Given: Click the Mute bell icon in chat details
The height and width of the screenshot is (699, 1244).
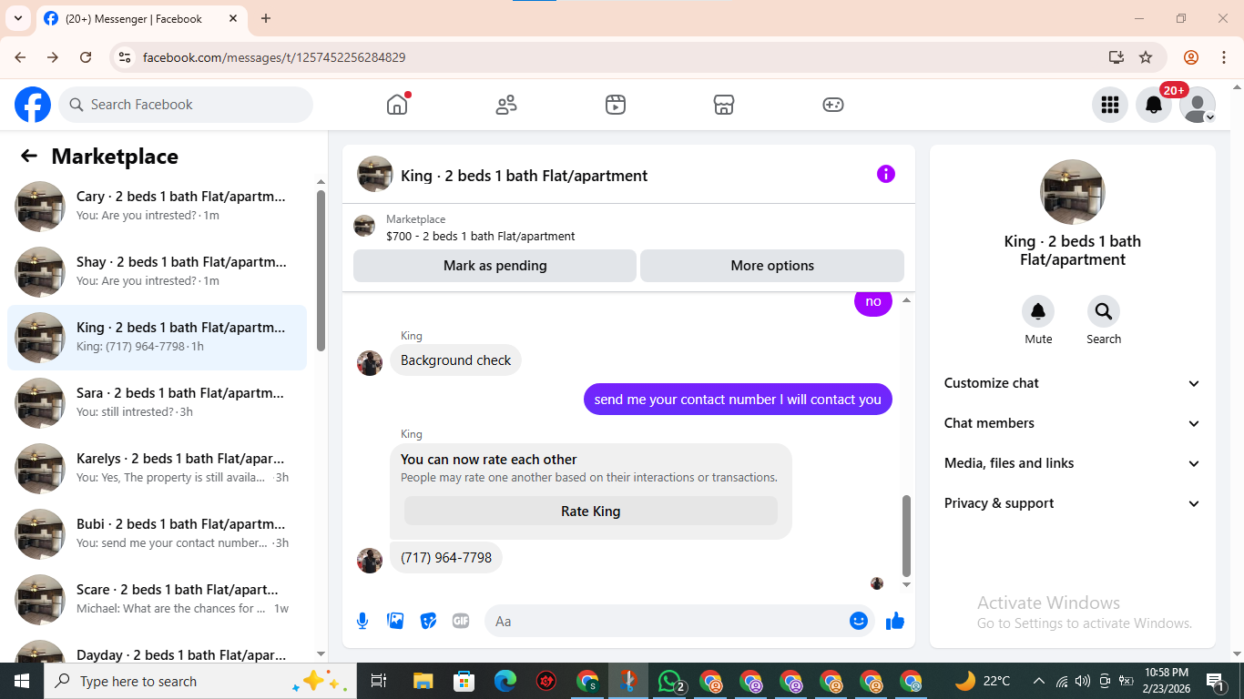Looking at the screenshot, I should (x=1038, y=311).
